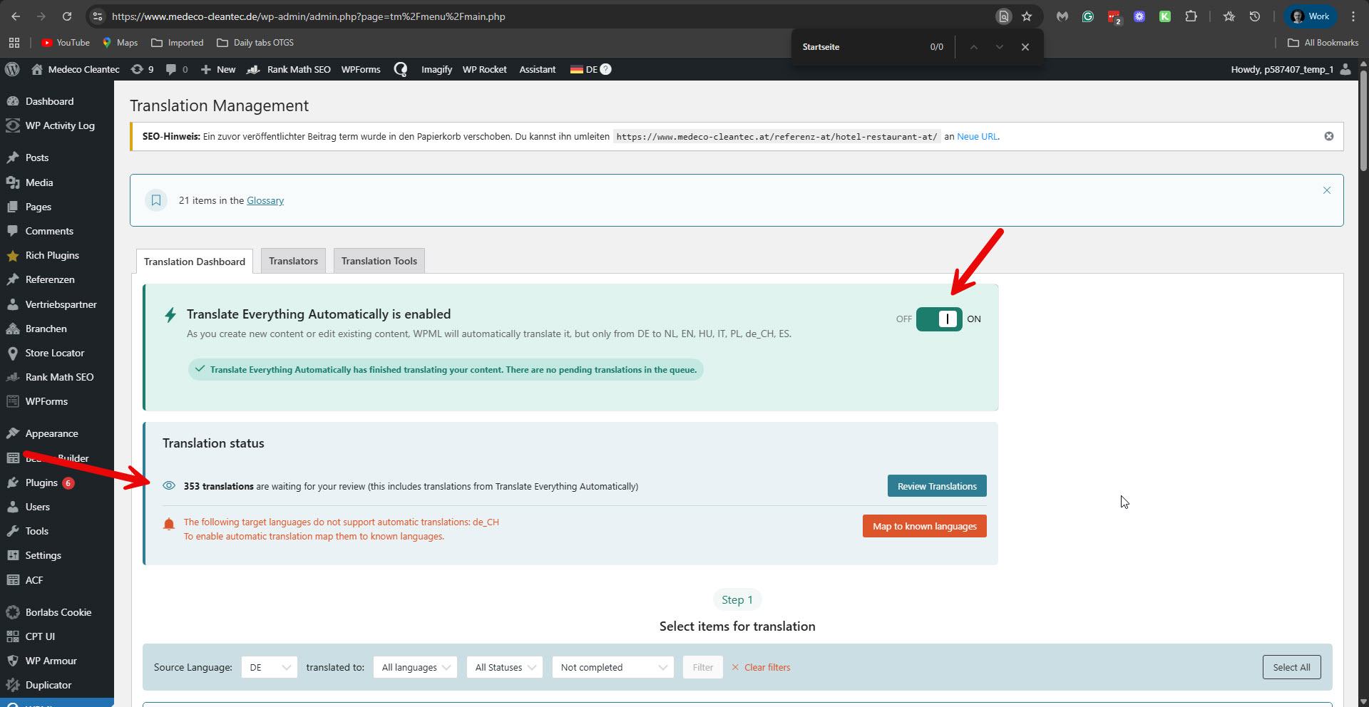Click Rich Plugins star icon
The height and width of the screenshot is (707, 1369).
pos(13,255)
